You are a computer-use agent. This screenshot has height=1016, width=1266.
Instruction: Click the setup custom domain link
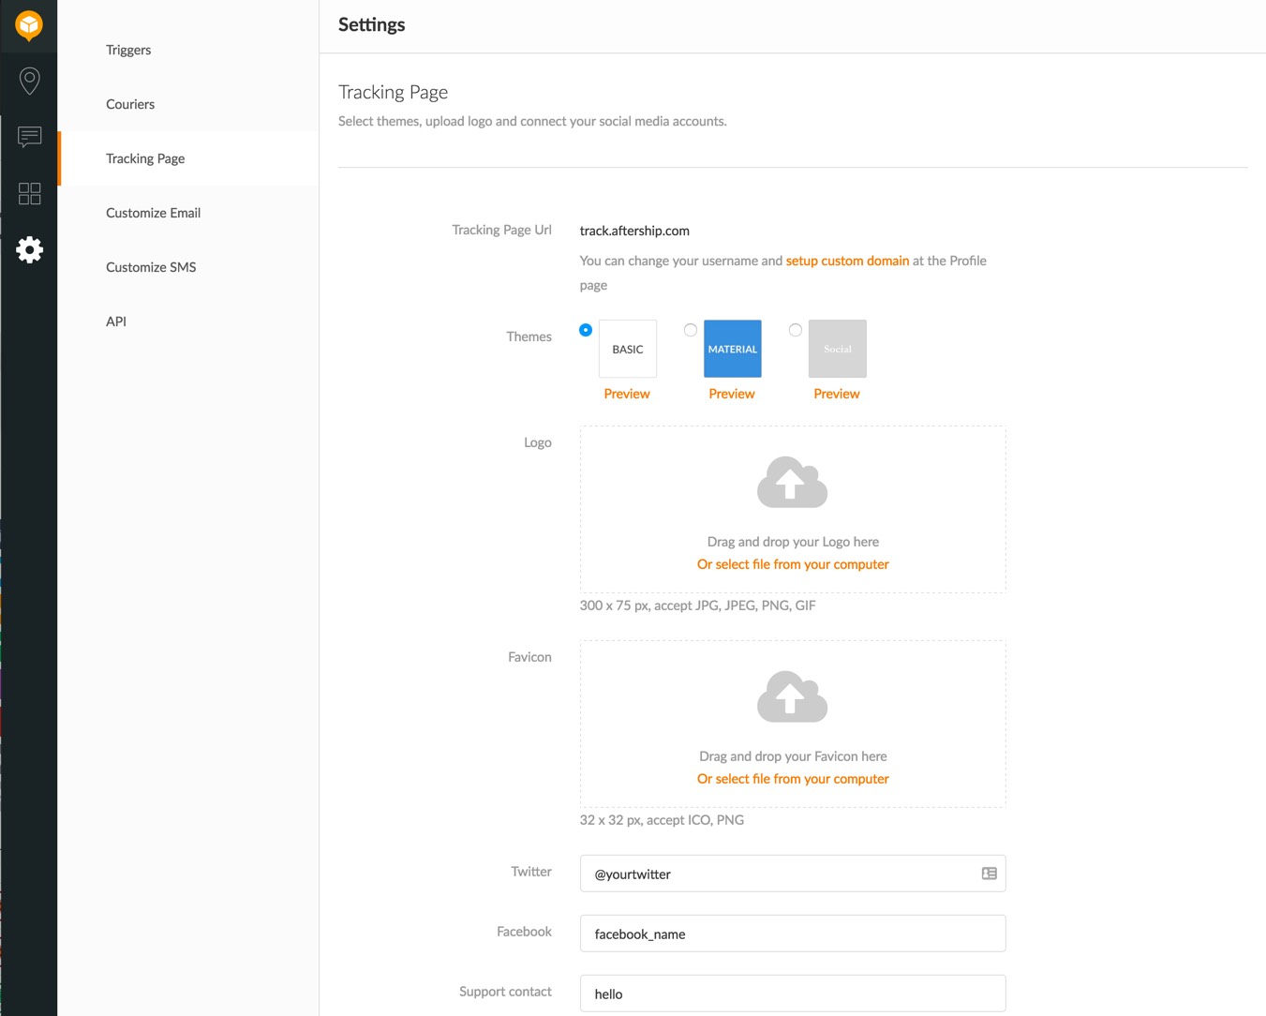[847, 261]
